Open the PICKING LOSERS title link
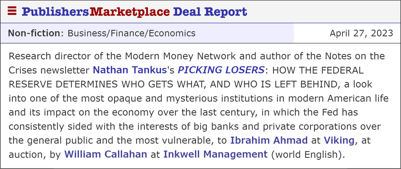Screen dimensions: 401x169 (x=221, y=70)
